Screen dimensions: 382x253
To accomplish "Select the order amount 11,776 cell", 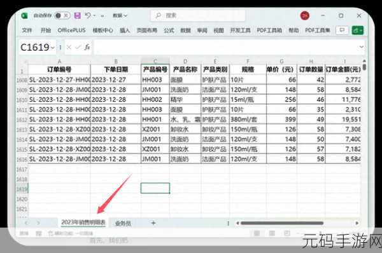I will point(343,100).
